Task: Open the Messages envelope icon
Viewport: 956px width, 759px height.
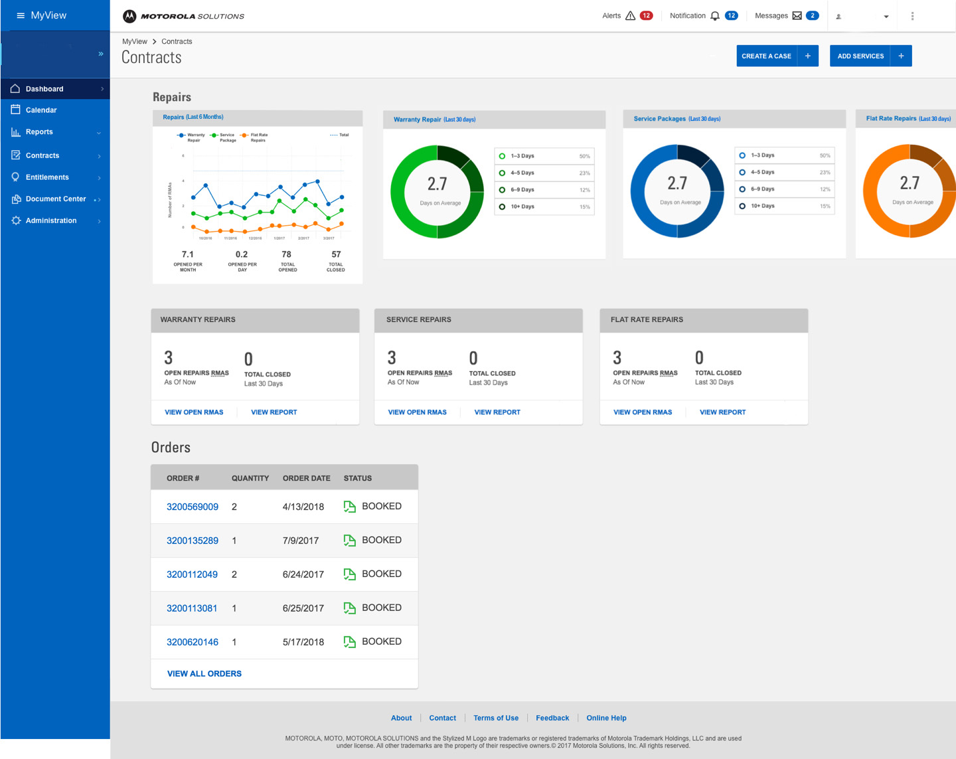Action: tap(797, 16)
